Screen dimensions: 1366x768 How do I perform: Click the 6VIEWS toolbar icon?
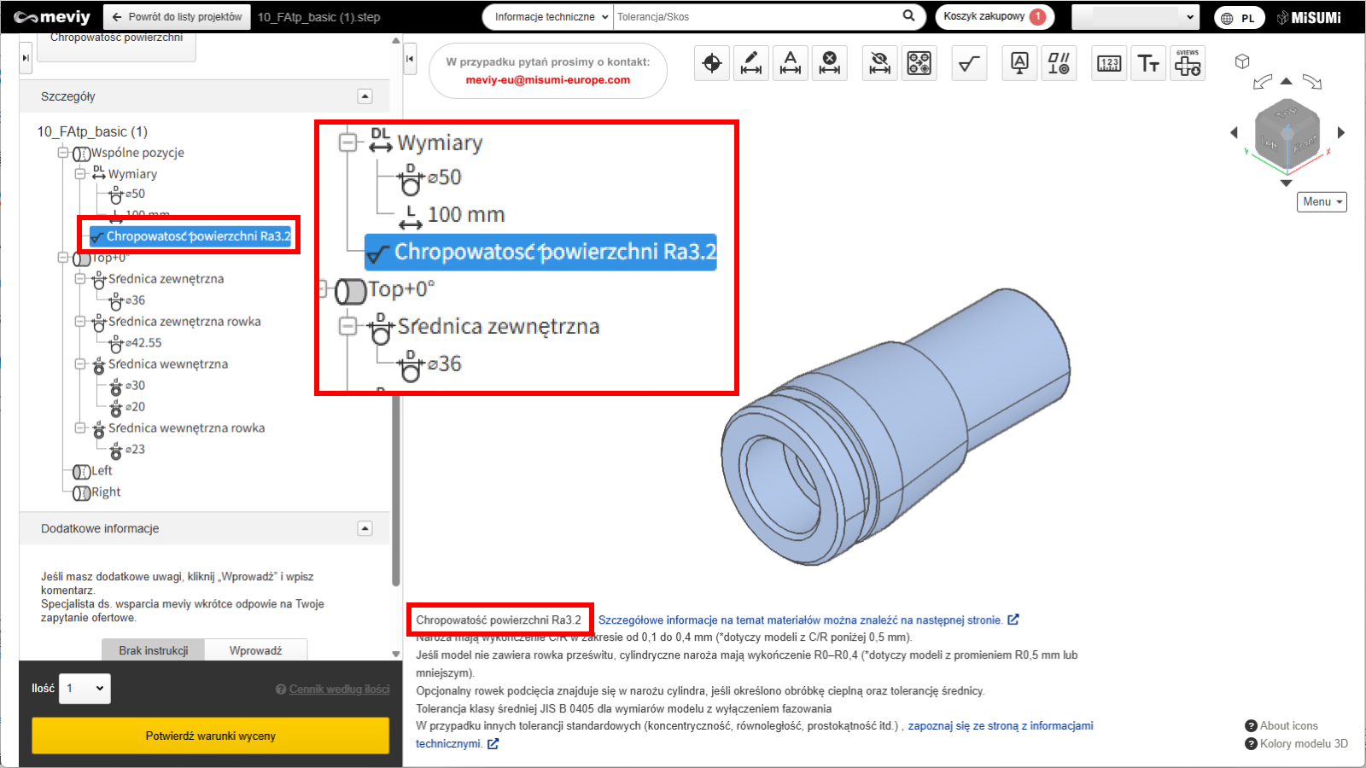pos(1188,63)
